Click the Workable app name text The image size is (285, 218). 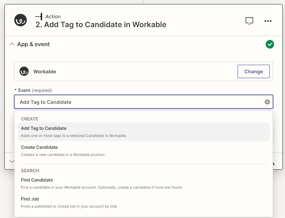click(x=45, y=71)
